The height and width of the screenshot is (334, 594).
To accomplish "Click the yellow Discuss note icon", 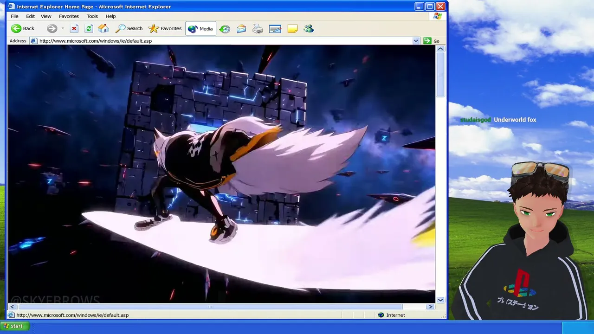I will click(292, 29).
